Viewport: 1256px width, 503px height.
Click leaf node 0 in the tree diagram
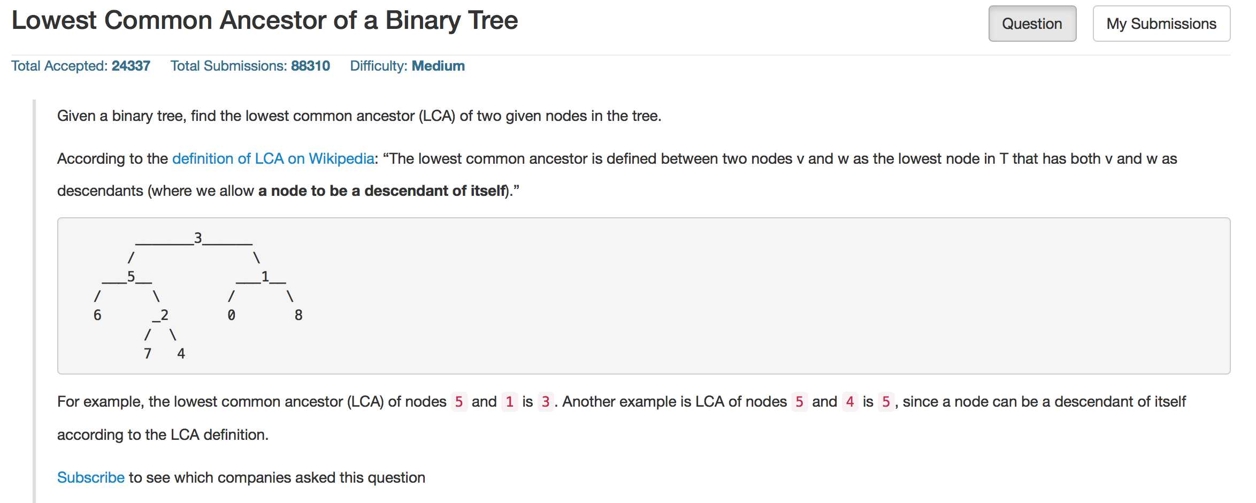pyautogui.click(x=231, y=315)
